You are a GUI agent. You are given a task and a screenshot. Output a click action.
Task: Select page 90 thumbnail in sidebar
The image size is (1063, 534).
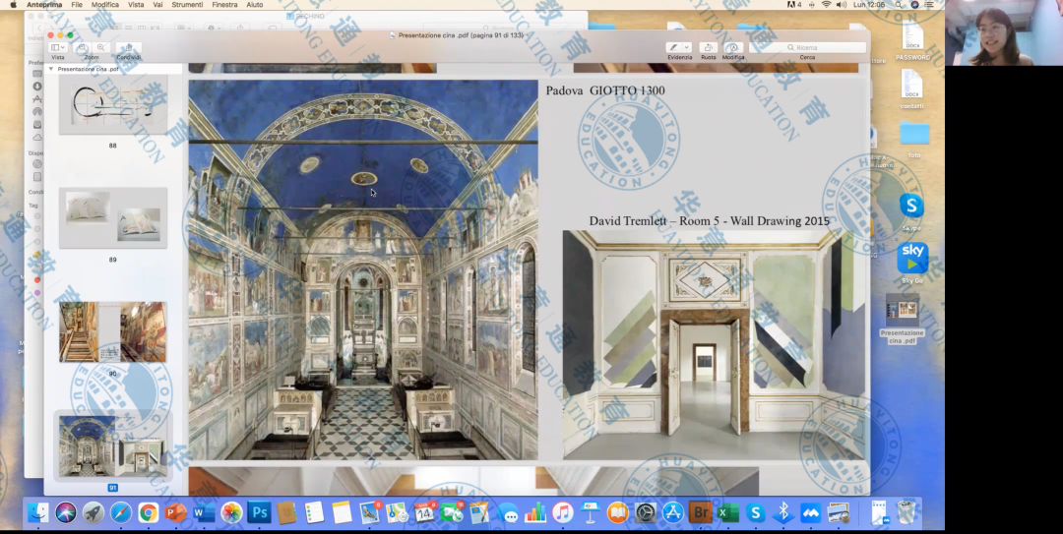[x=112, y=332]
